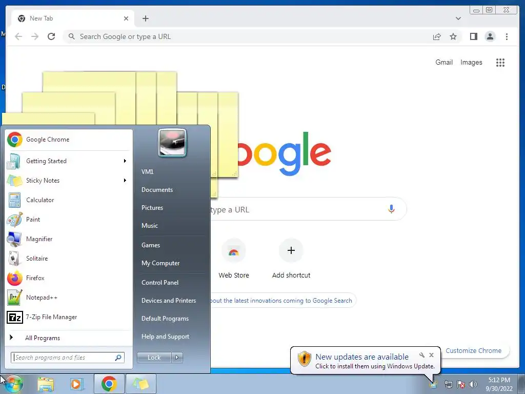The image size is (525, 394).
Task: Close the New Tab tab
Action: point(126,18)
